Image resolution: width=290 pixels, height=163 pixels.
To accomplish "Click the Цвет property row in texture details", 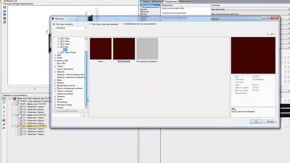I will [x=253, y=85].
